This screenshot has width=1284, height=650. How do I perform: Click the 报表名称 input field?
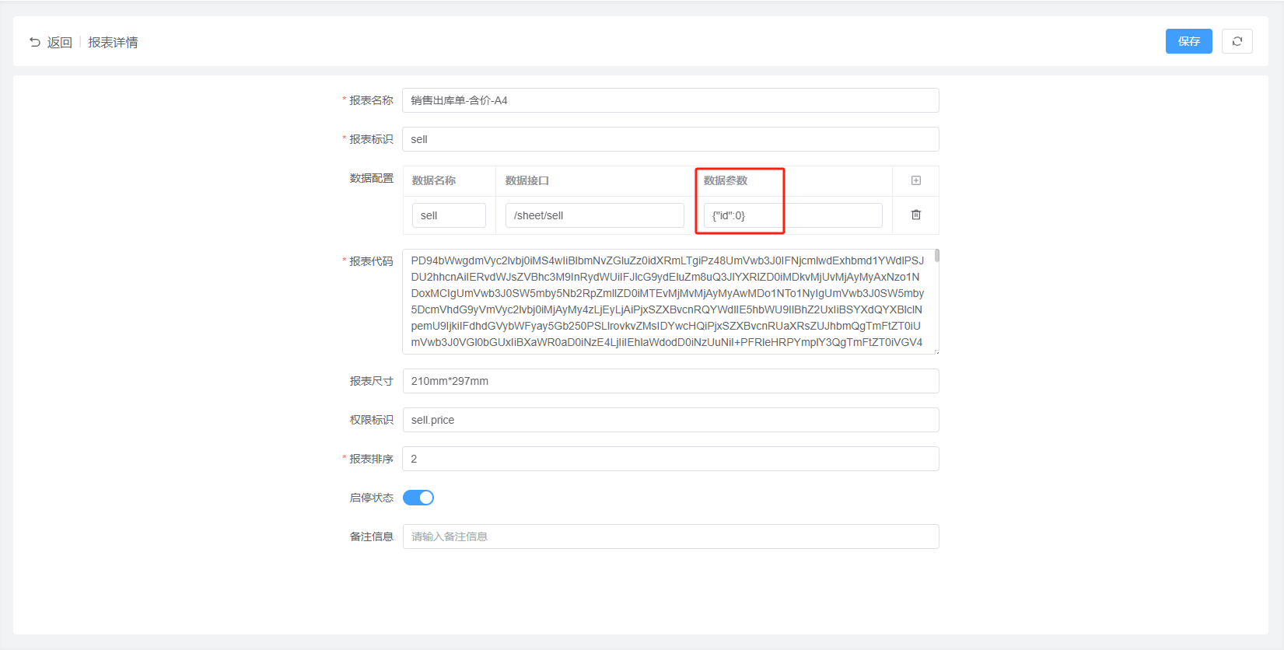click(670, 100)
